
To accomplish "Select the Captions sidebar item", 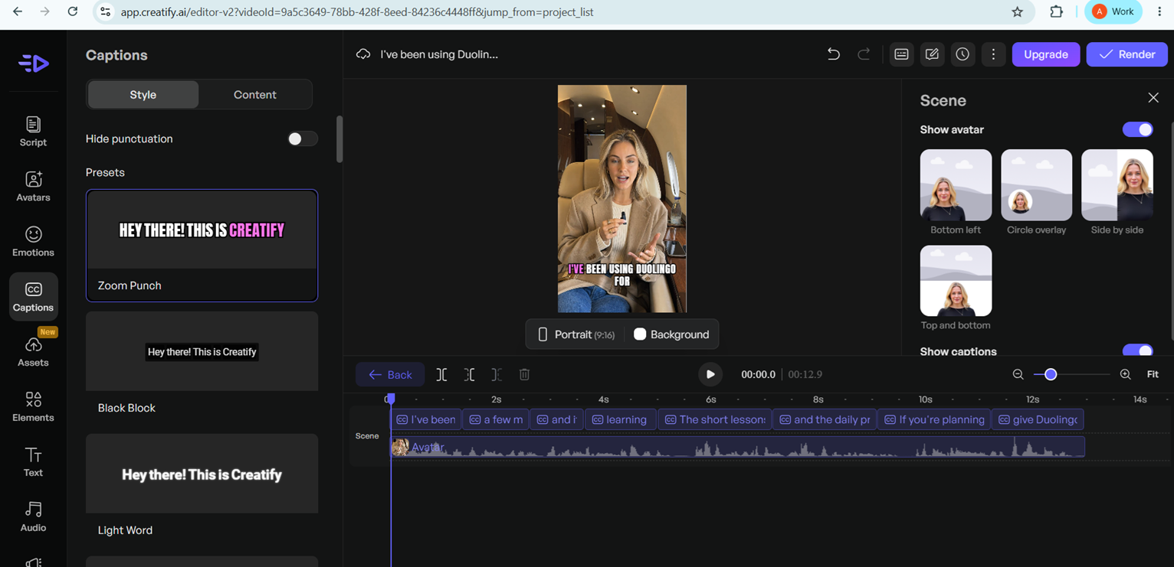I will point(33,296).
